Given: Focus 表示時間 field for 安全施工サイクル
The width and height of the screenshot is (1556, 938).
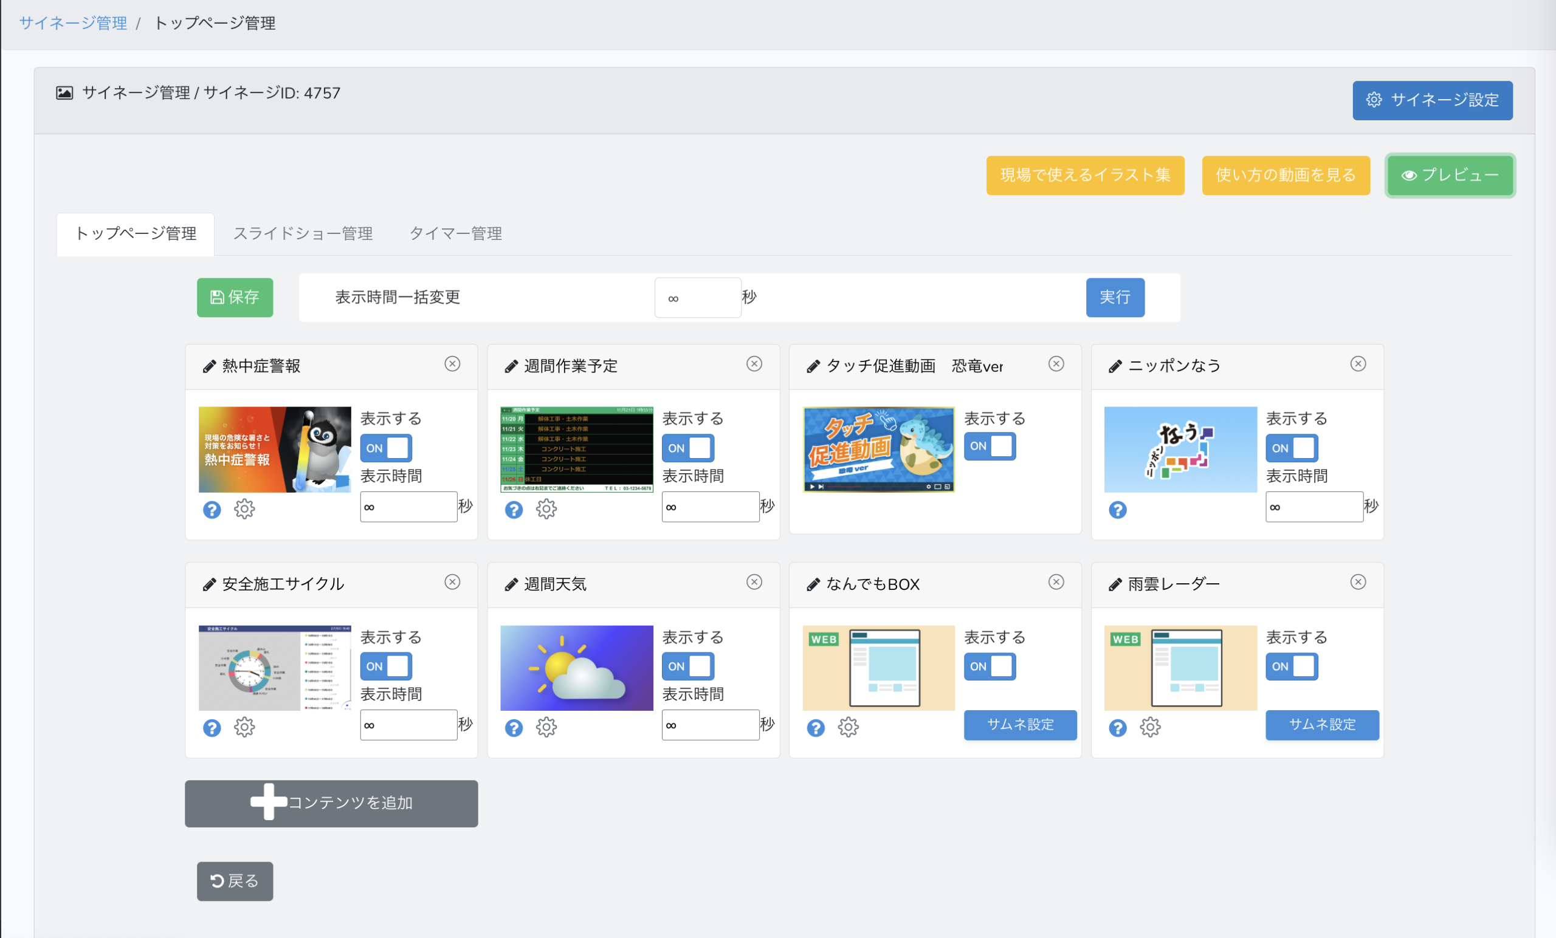Looking at the screenshot, I should pyautogui.click(x=408, y=725).
